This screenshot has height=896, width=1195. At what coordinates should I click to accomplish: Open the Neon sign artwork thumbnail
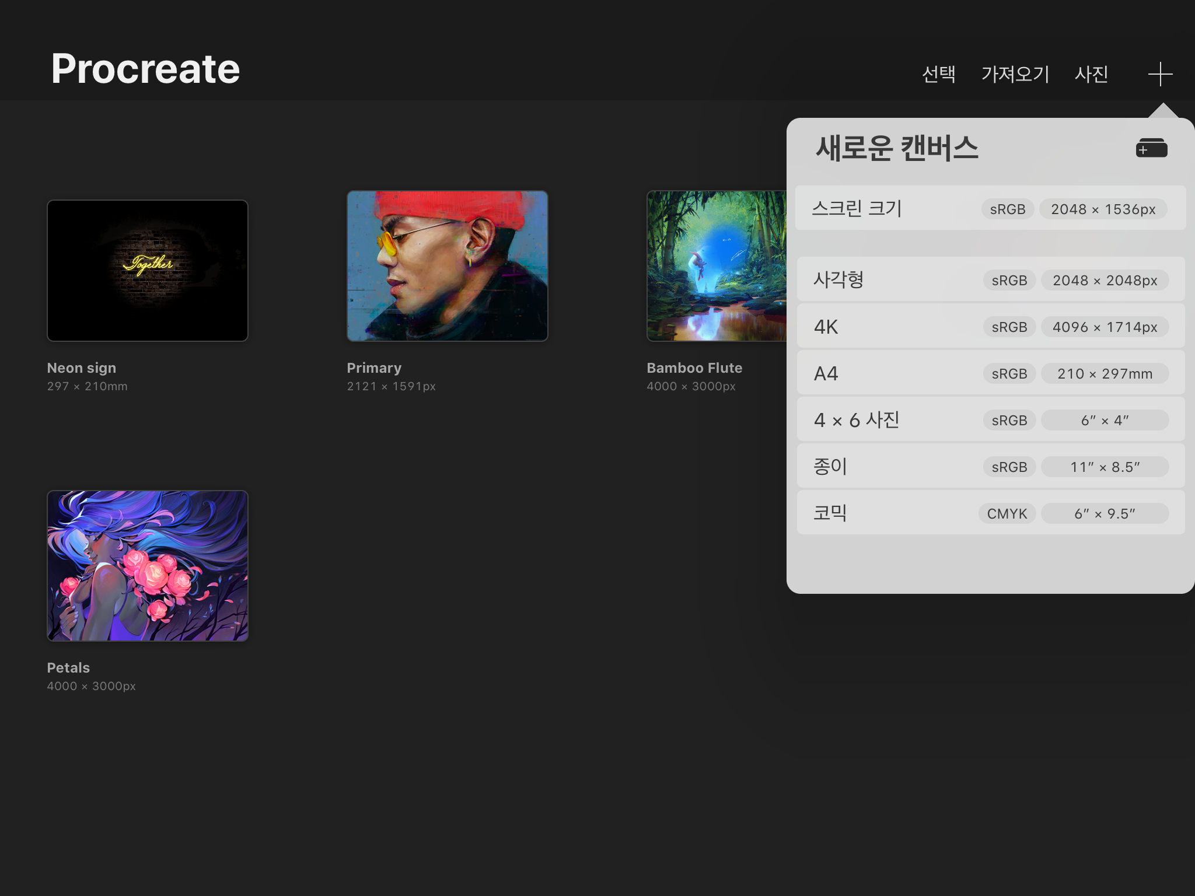(x=148, y=271)
